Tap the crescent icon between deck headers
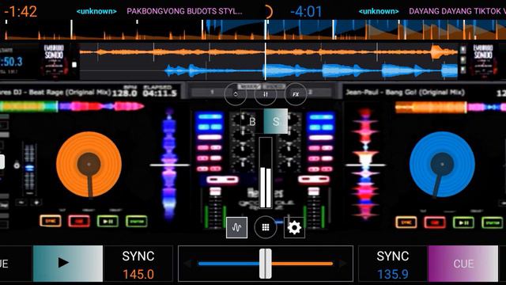The image size is (506, 285). pos(269,12)
